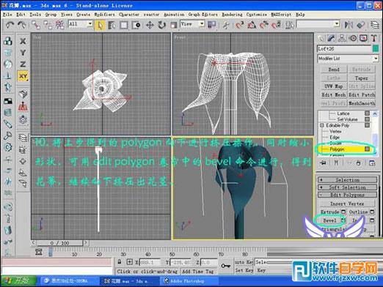Click the Use Pivot Point Center icon

(x=211, y=25)
